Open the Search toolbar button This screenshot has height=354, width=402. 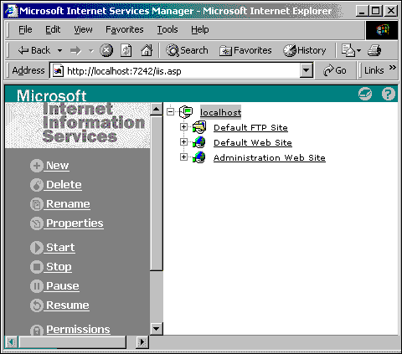(187, 50)
